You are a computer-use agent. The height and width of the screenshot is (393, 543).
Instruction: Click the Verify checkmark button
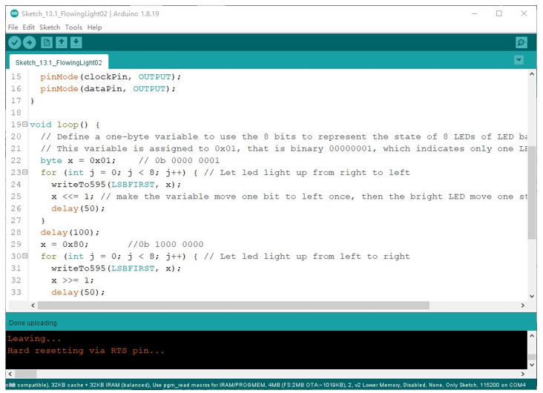[15, 42]
